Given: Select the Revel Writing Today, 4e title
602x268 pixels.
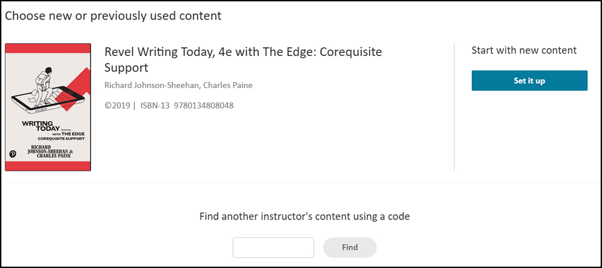Looking at the screenshot, I should (243, 60).
